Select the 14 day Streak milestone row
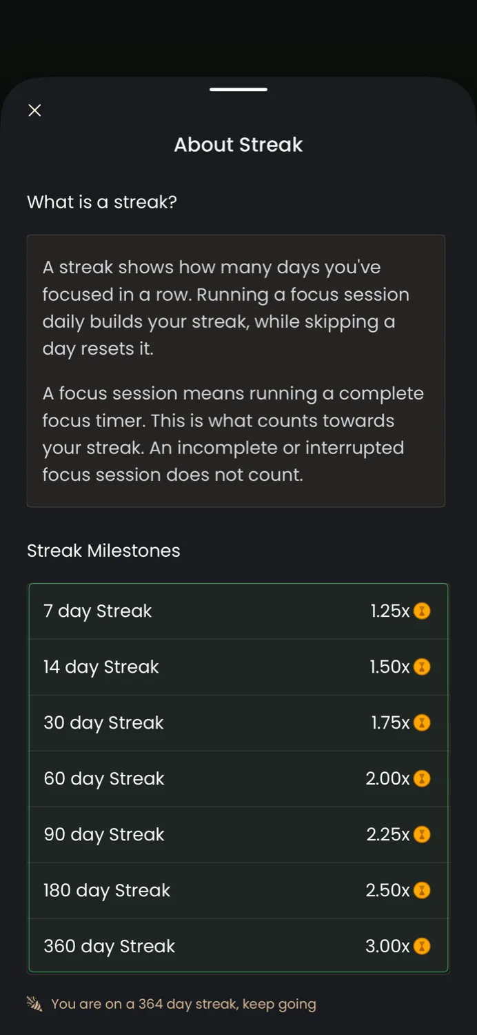The height and width of the screenshot is (1035, 477). pos(238,667)
